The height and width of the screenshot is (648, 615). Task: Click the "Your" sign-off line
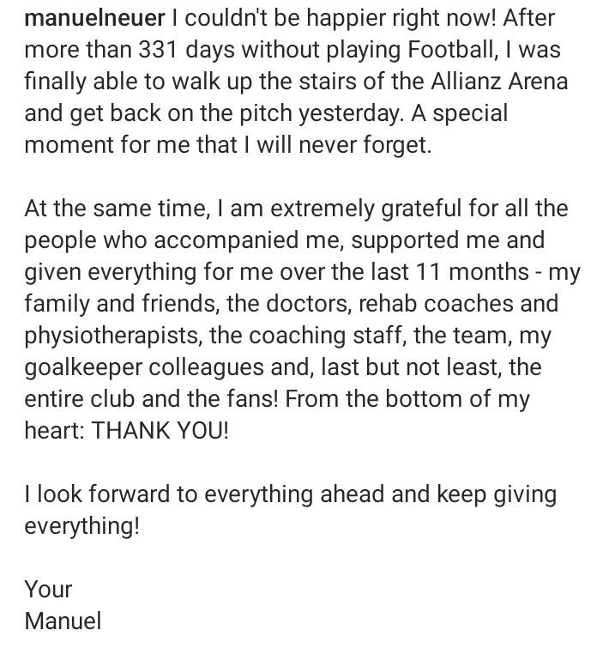48,590
